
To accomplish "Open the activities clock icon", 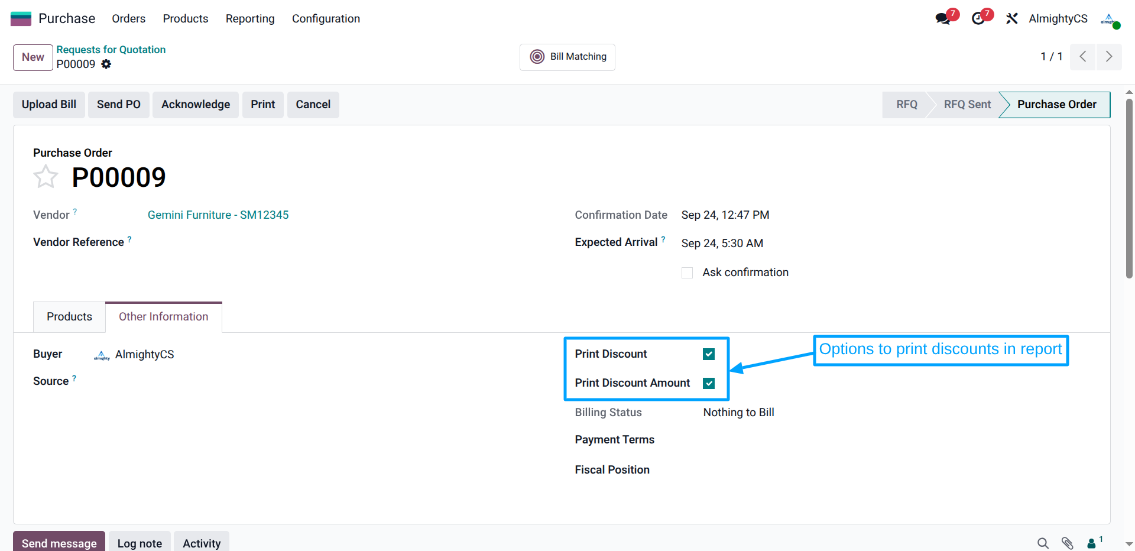I will (978, 19).
